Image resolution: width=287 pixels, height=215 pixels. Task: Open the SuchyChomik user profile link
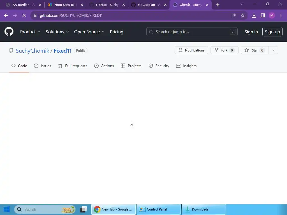click(33, 51)
